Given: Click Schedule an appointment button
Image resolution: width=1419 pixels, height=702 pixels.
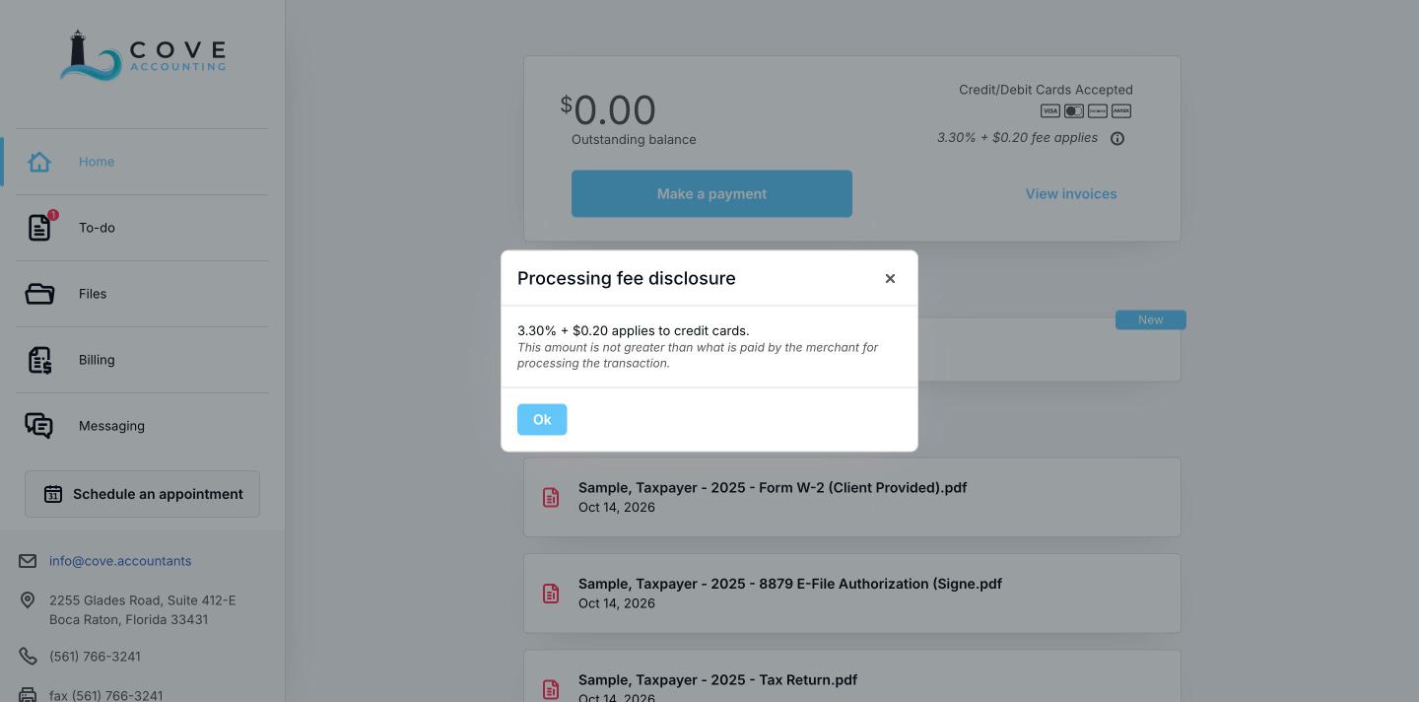Looking at the screenshot, I should (142, 494).
